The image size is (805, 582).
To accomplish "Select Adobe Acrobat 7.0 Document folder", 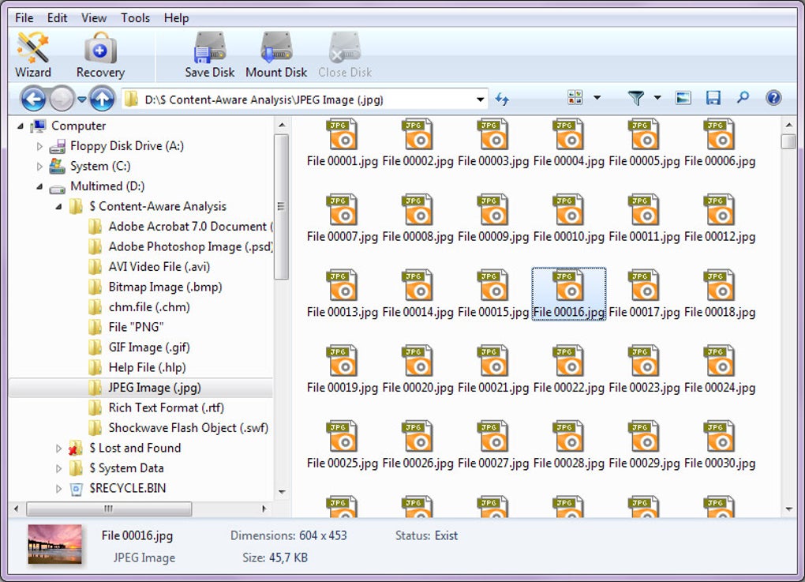I will [x=180, y=227].
